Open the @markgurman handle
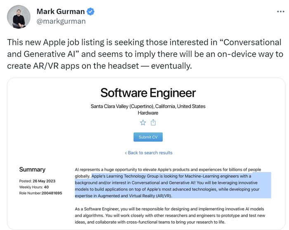Screen dimensions: 289x230 (x=61, y=21)
